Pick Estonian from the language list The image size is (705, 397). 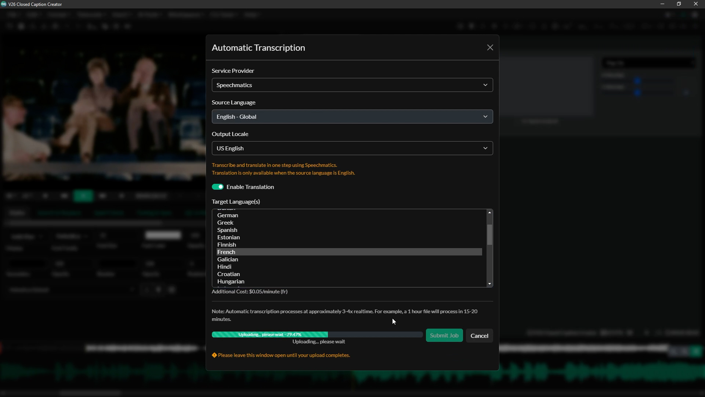click(349, 237)
